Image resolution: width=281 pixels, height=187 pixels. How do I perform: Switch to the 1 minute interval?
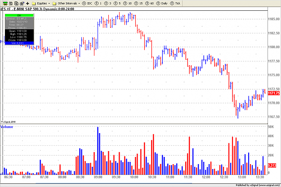(98, 4)
